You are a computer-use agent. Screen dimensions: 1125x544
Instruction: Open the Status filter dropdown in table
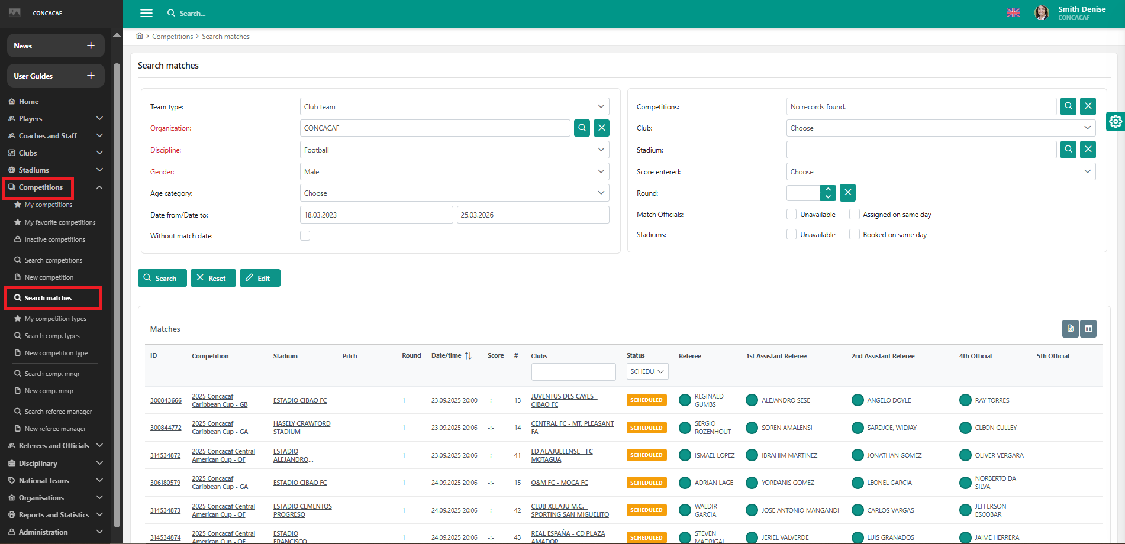point(647,371)
